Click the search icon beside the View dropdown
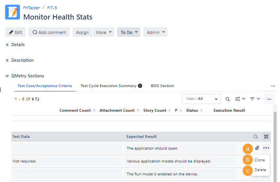This screenshot has width=280, height=182. [227, 99]
